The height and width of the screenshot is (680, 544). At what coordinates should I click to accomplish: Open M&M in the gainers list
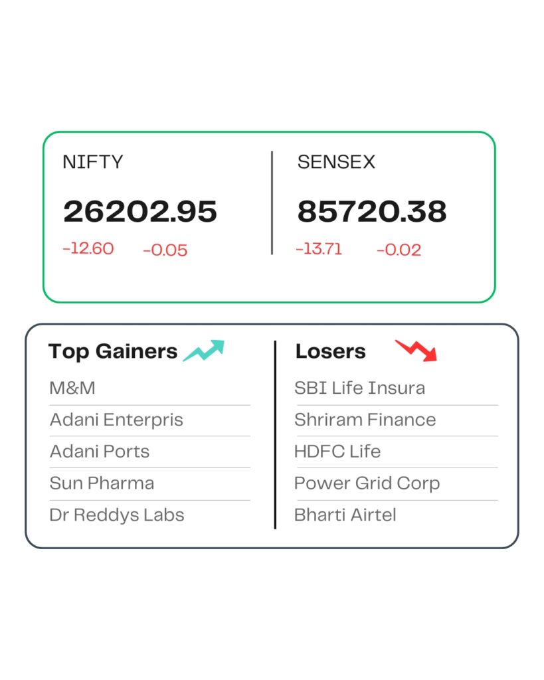(72, 388)
